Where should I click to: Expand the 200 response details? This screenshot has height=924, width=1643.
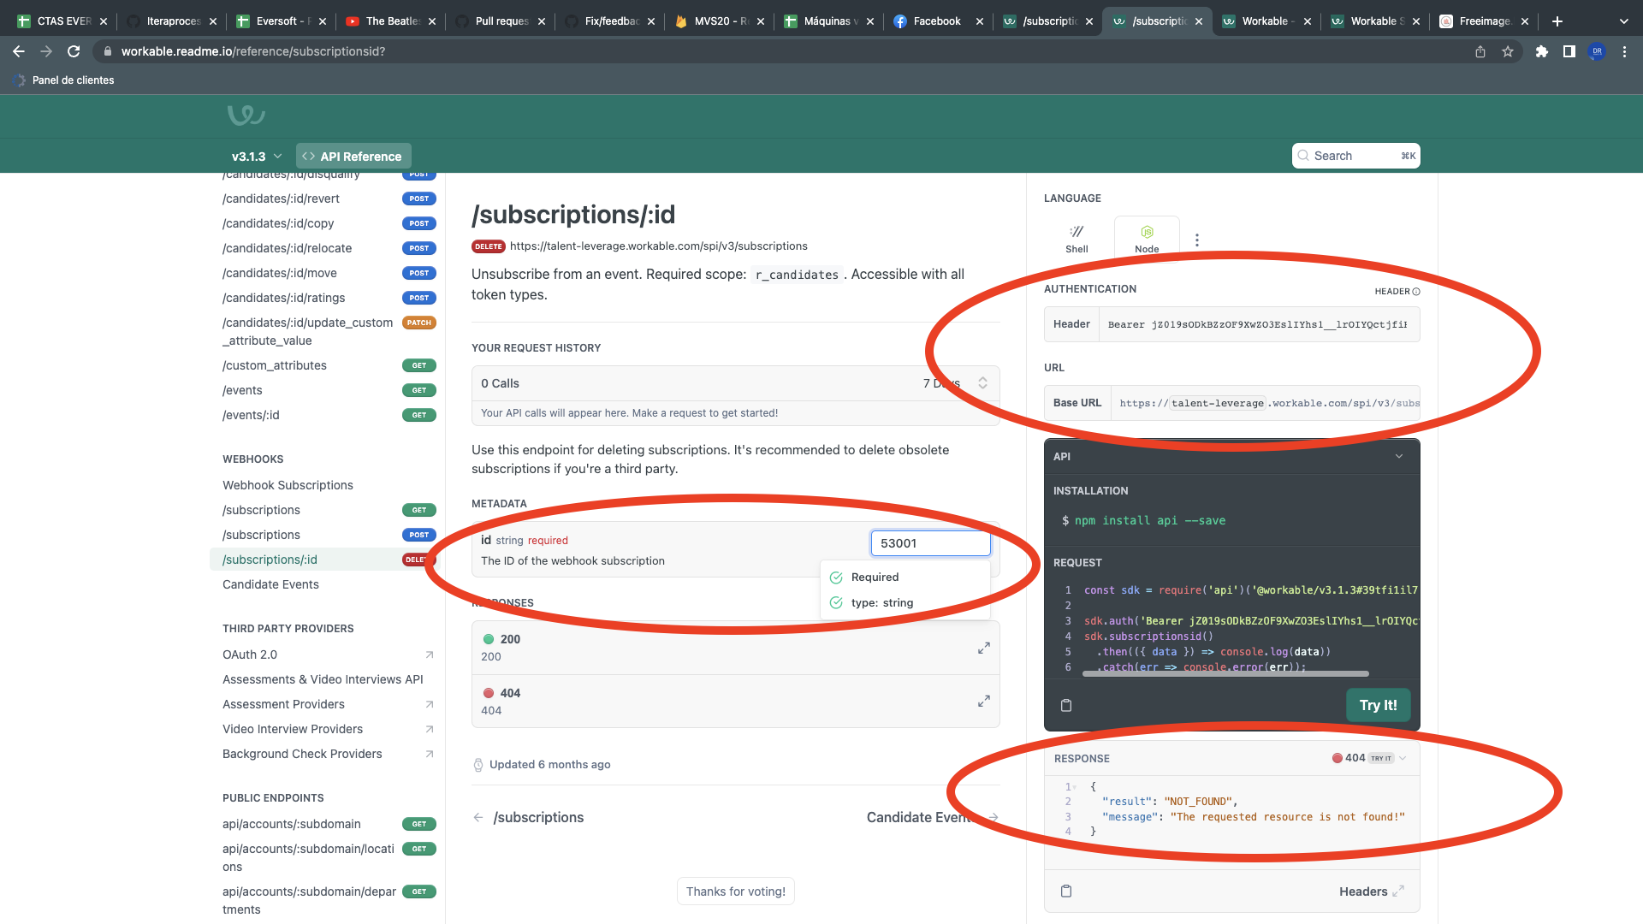[984, 648]
